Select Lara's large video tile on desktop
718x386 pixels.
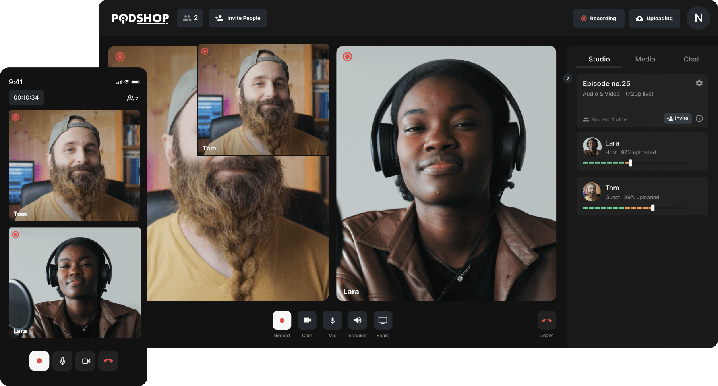[x=446, y=173]
